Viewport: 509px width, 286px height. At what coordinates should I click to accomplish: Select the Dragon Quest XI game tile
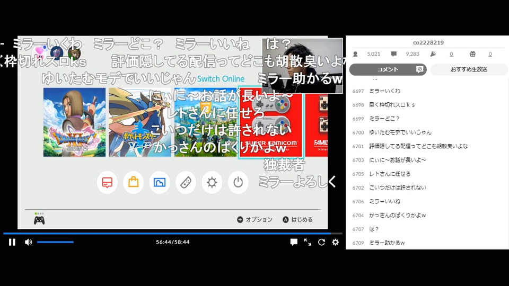point(74,122)
